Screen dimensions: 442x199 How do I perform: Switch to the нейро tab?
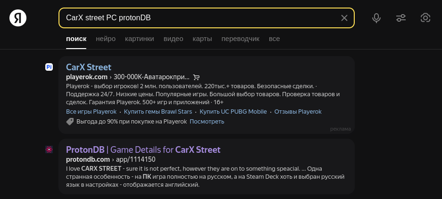106,39
